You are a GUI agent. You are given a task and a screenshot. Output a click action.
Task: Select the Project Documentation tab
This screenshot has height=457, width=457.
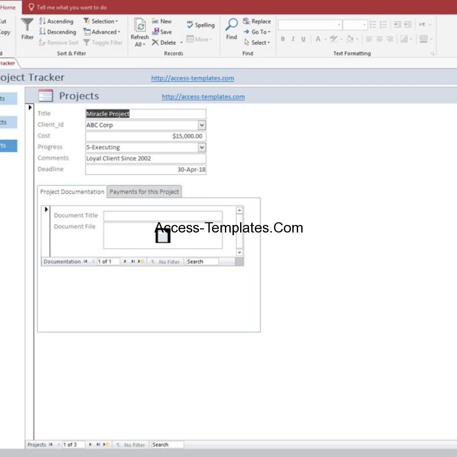click(71, 191)
